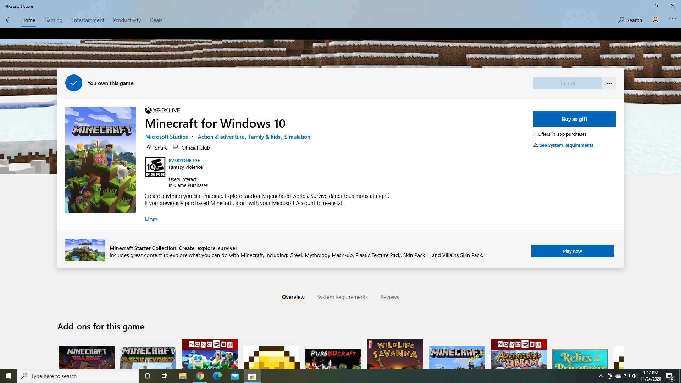Screen dimensions: 681x383
Task: Click the Minecraft box art image
Action: (101, 160)
